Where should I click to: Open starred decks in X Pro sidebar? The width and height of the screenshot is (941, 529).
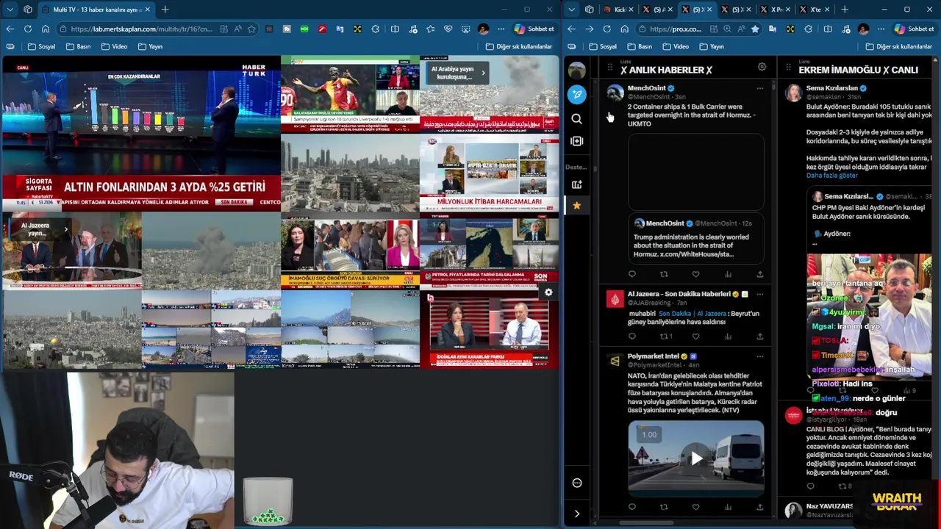(x=577, y=206)
